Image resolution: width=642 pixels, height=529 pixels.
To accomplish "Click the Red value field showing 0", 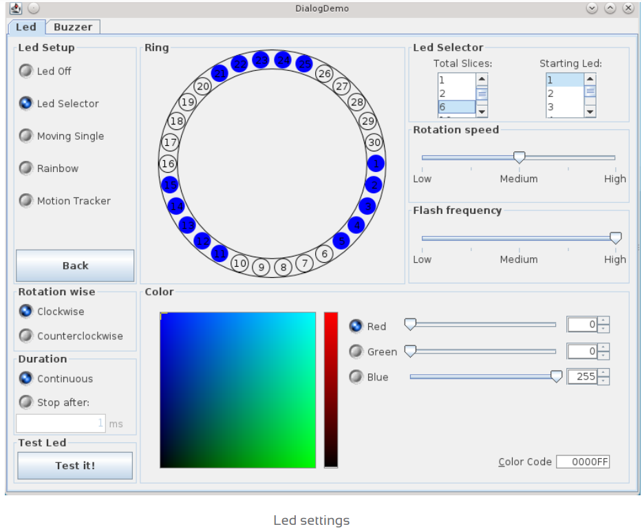I will pos(582,325).
